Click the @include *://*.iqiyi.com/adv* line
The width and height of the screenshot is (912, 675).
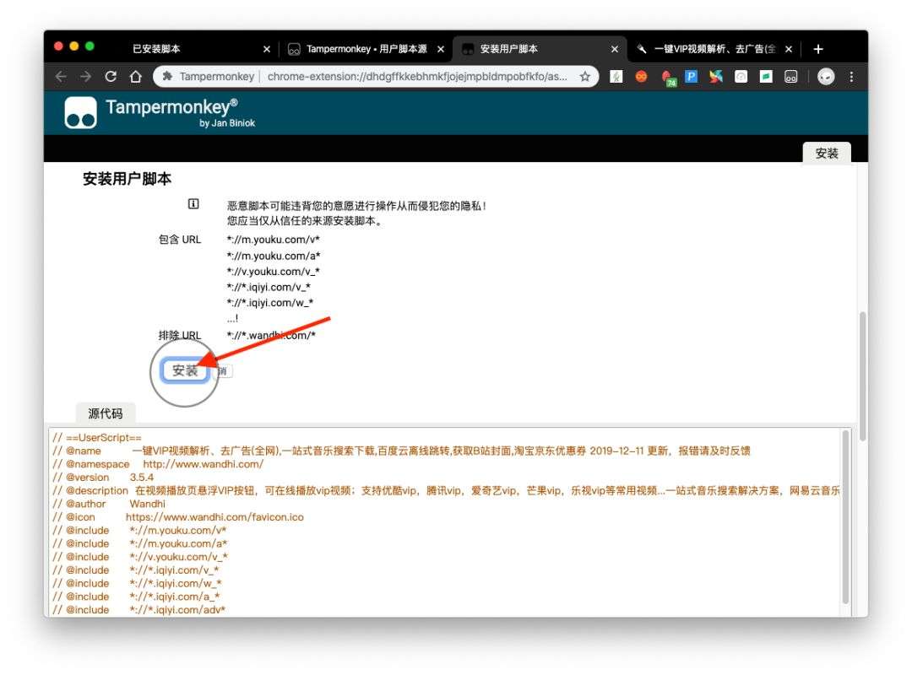[x=138, y=610]
